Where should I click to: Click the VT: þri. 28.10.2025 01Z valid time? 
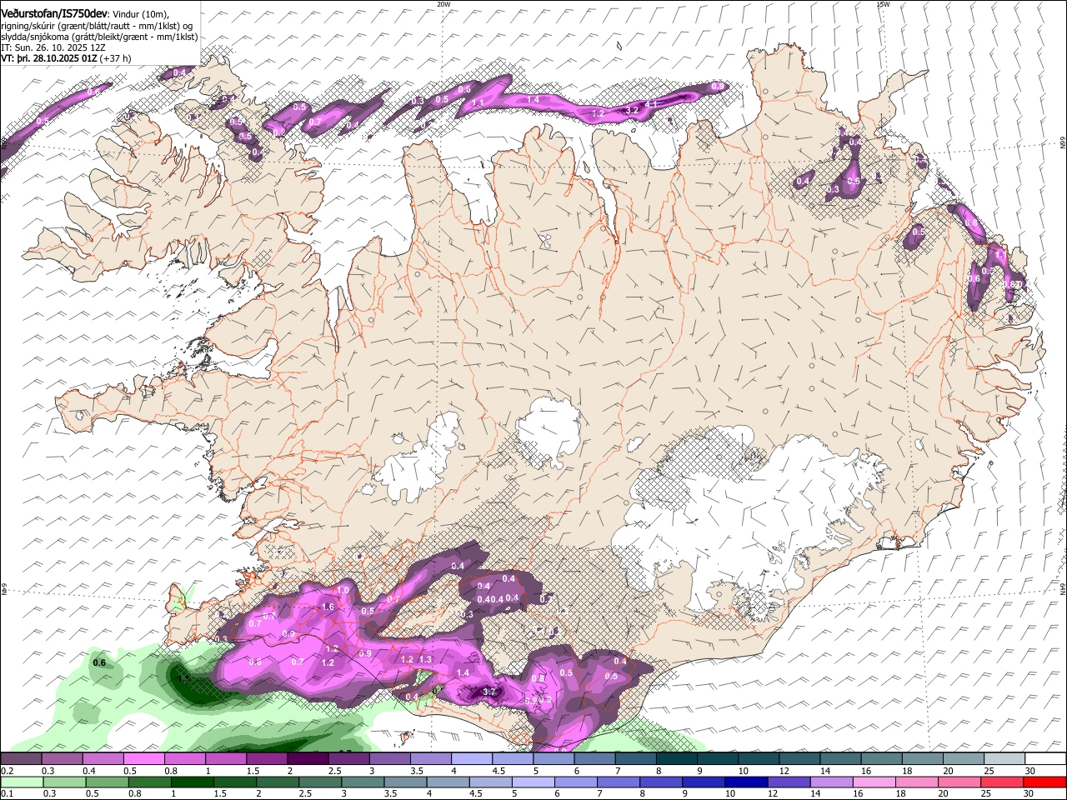click(x=49, y=58)
